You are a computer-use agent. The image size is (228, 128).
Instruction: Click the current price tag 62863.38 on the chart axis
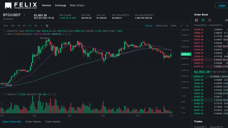(186, 54)
